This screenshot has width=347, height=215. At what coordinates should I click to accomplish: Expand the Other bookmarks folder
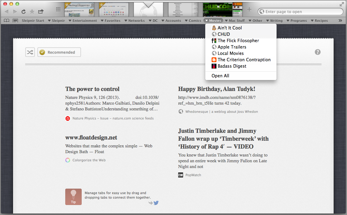pos(255,21)
